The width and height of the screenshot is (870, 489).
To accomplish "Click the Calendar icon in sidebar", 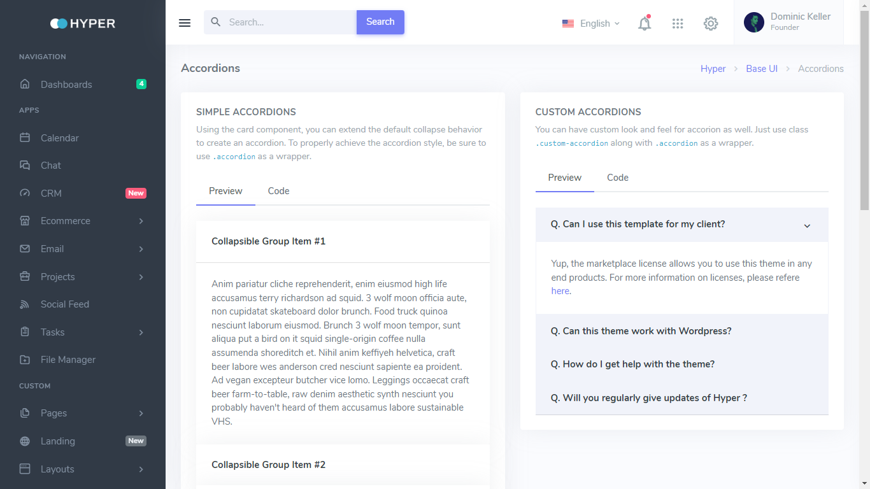I will [x=25, y=138].
